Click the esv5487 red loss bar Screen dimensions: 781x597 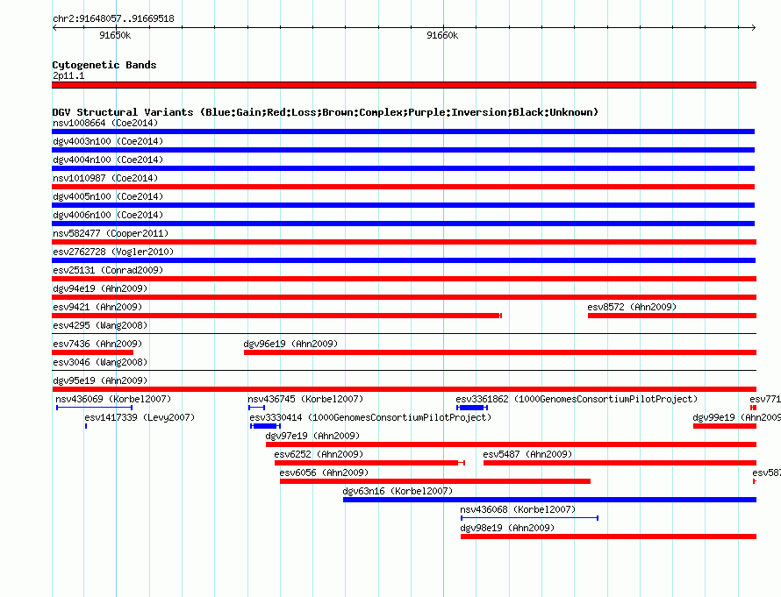(x=620, y=463)
